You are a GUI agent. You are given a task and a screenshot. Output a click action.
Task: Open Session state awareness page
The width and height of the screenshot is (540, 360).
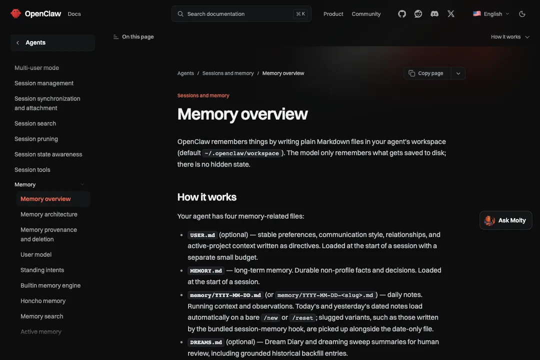click(48, 154)
